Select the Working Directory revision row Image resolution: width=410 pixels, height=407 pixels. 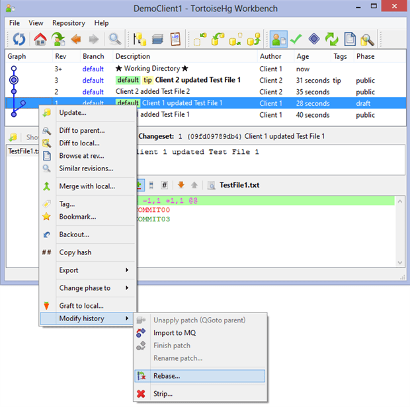coord(206,69)
